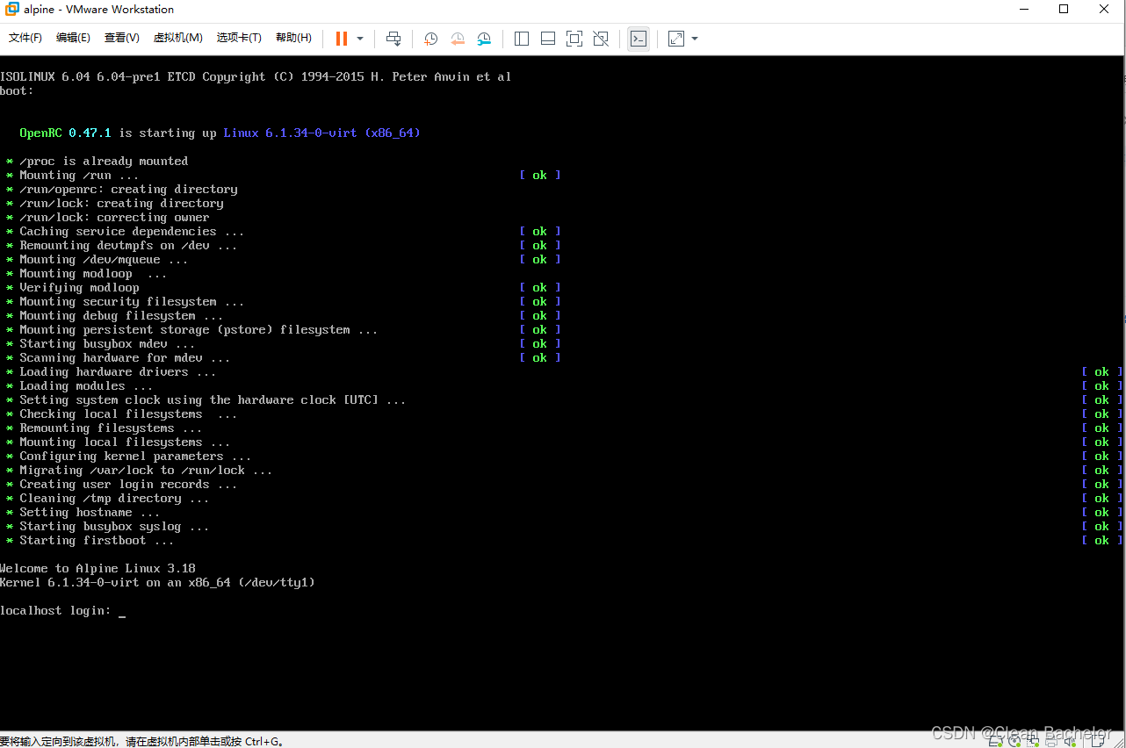Minimize the VMware Workstation window

coord(1024,10)
